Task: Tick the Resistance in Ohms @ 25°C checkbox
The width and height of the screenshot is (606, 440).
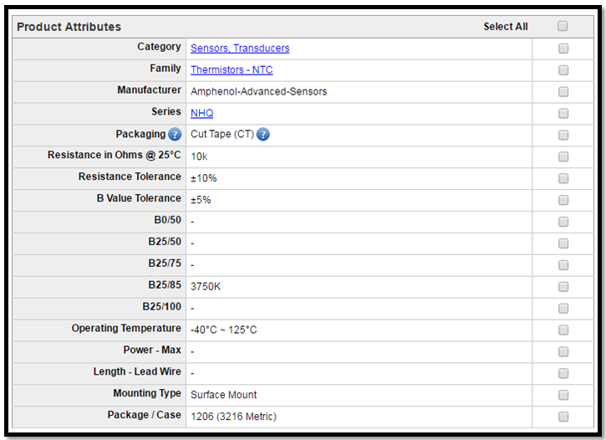Action: [x=563, y=156]
